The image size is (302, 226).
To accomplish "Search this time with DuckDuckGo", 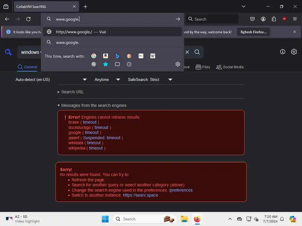I will pyautogui.click(x=129, y=56).
